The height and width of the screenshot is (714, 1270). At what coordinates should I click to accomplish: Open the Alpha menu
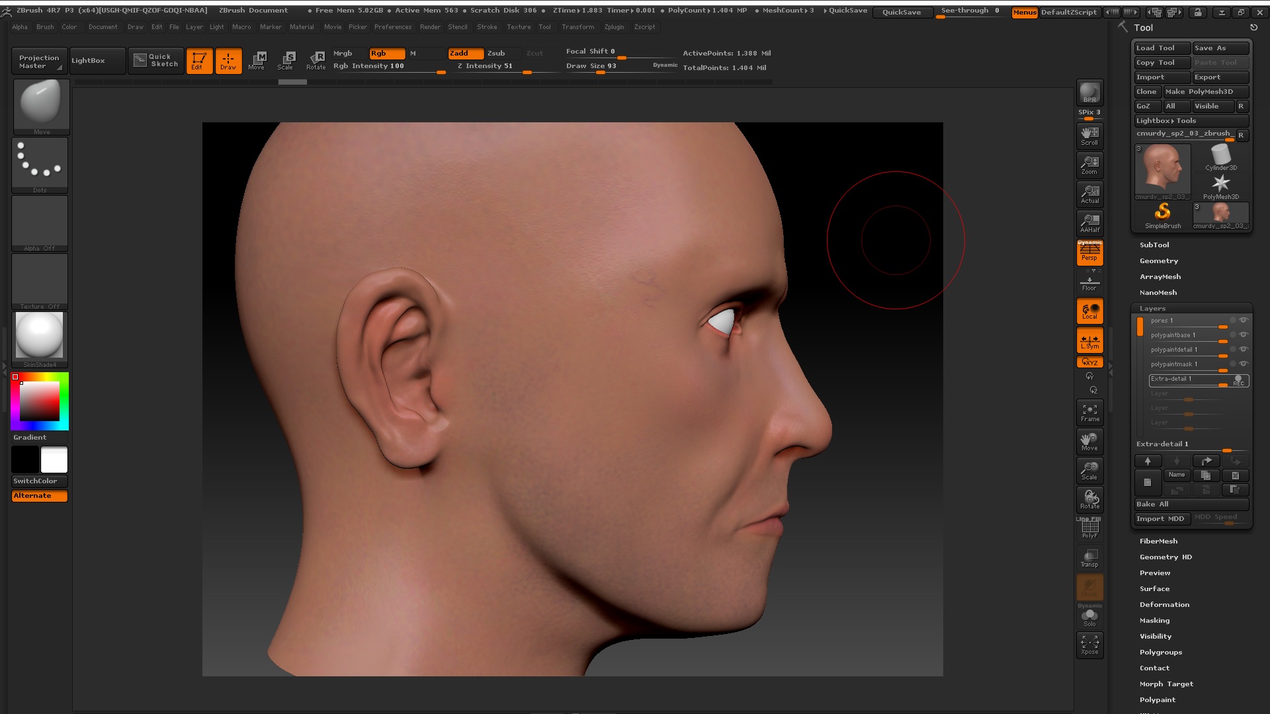click(x=20, y=27)
